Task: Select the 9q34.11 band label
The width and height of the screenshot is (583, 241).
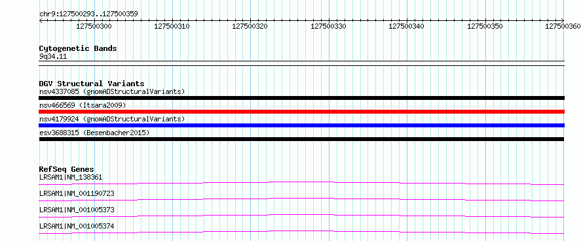Action: point(53,57)
